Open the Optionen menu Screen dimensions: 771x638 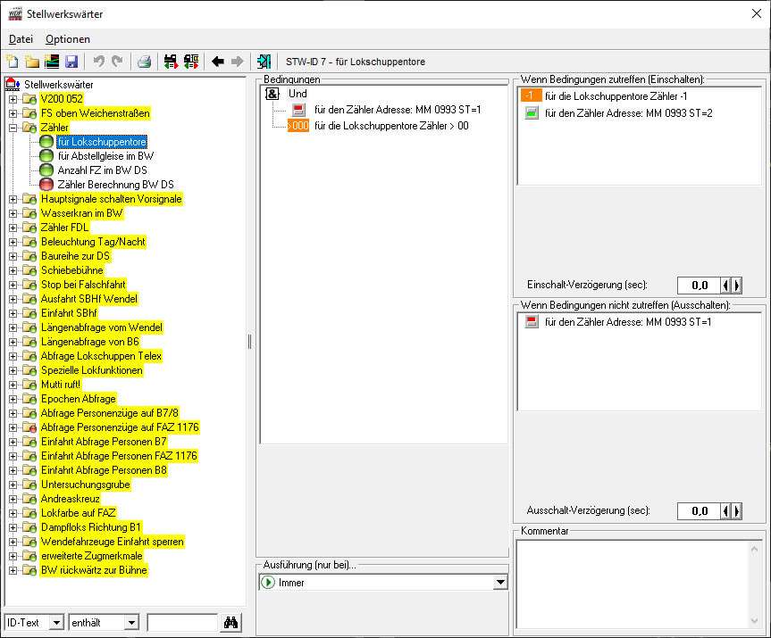pos(68,39)
